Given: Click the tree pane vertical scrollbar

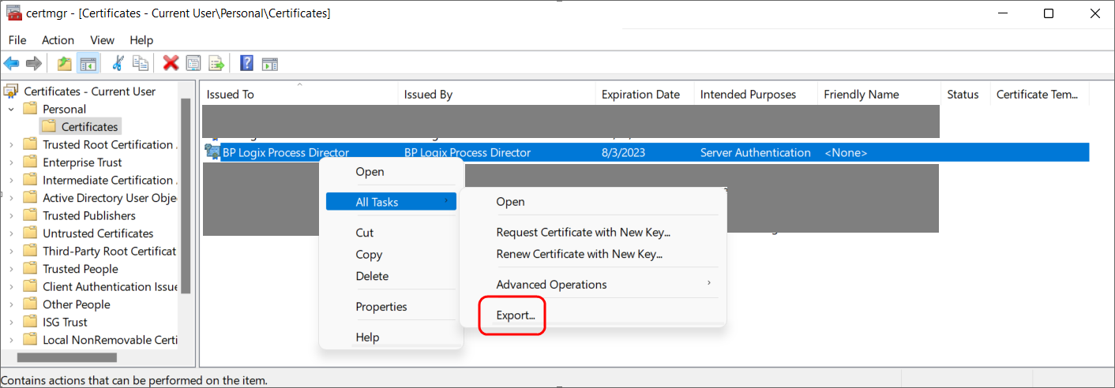Looking at the screenshot, I should [x=186, y=197].
